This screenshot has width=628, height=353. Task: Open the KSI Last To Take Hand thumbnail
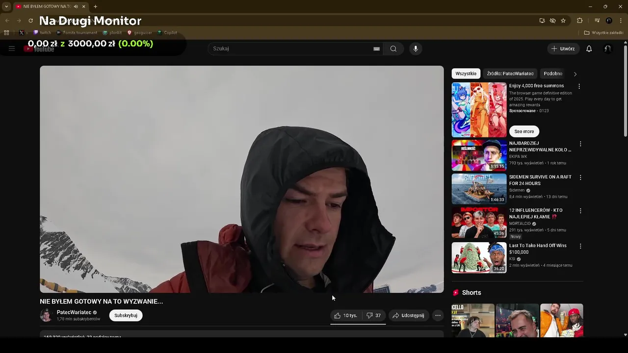[x=479, y=257]
